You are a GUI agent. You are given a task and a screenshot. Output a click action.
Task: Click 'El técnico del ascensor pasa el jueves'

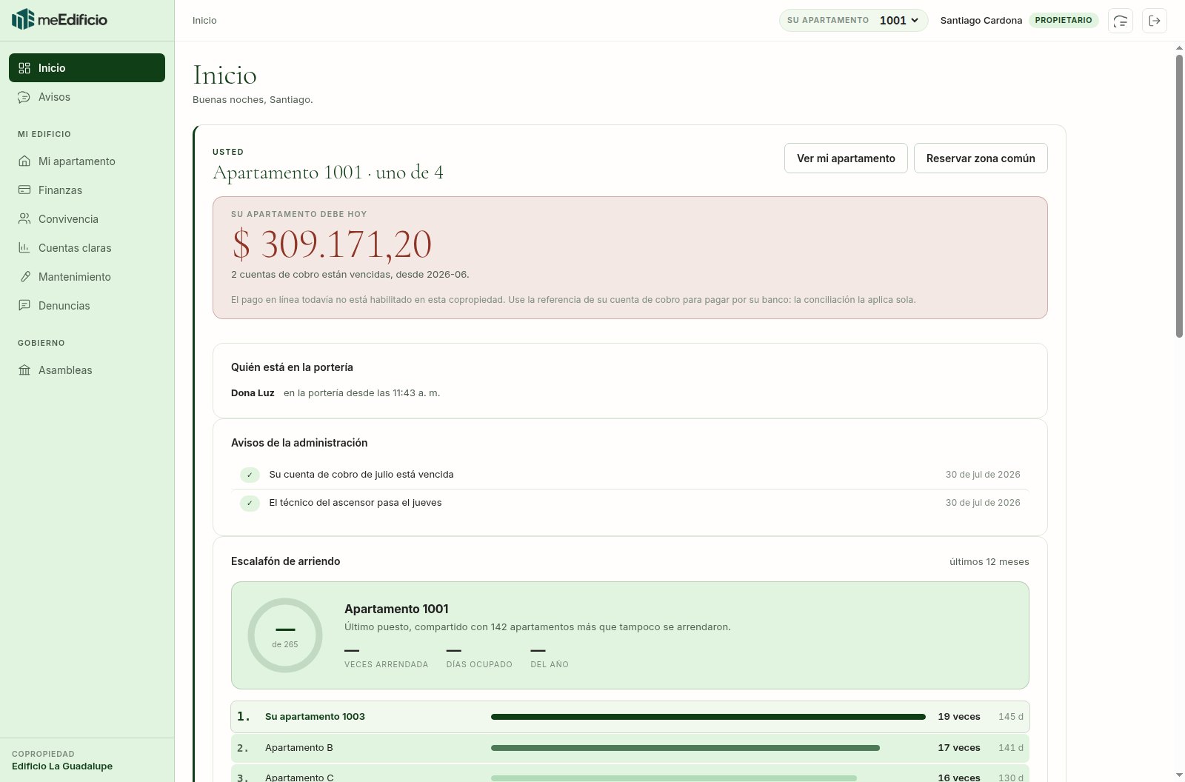click(355, 503)
